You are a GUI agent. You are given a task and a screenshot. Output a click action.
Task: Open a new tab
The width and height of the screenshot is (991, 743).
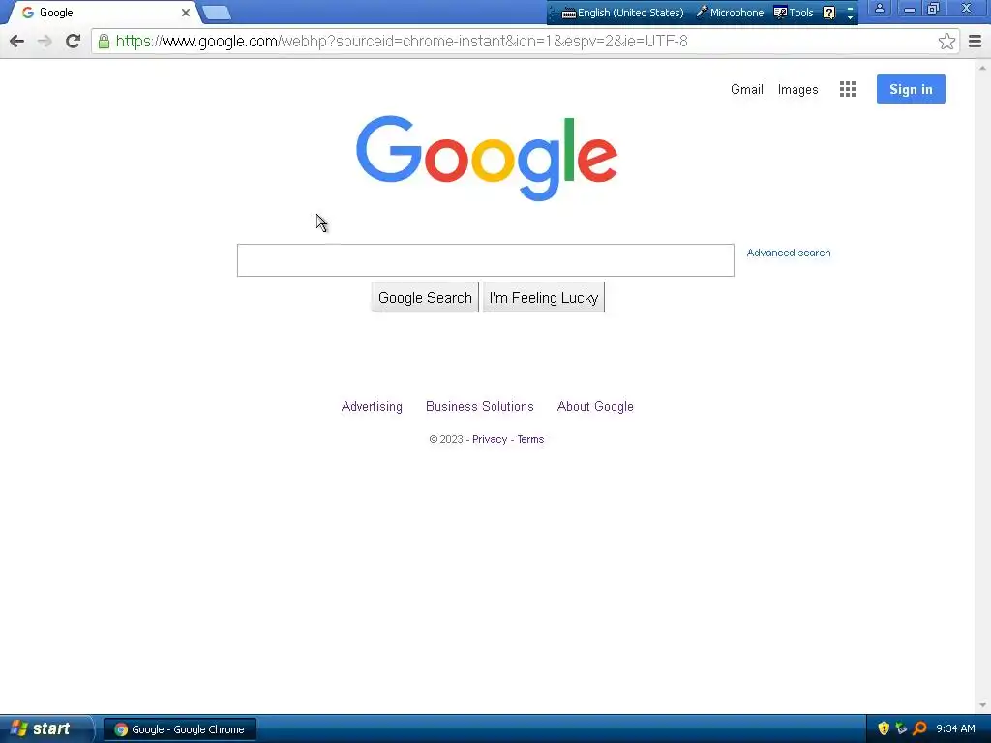tap(217, 12)
